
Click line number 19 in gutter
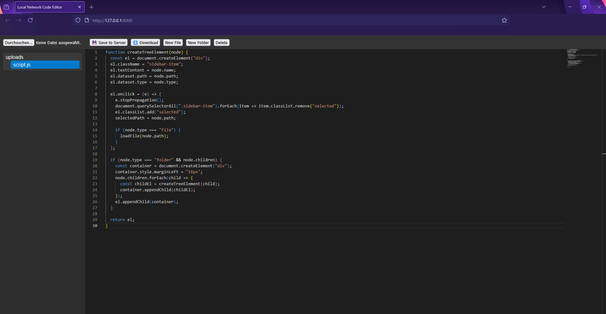pos(95,160)
